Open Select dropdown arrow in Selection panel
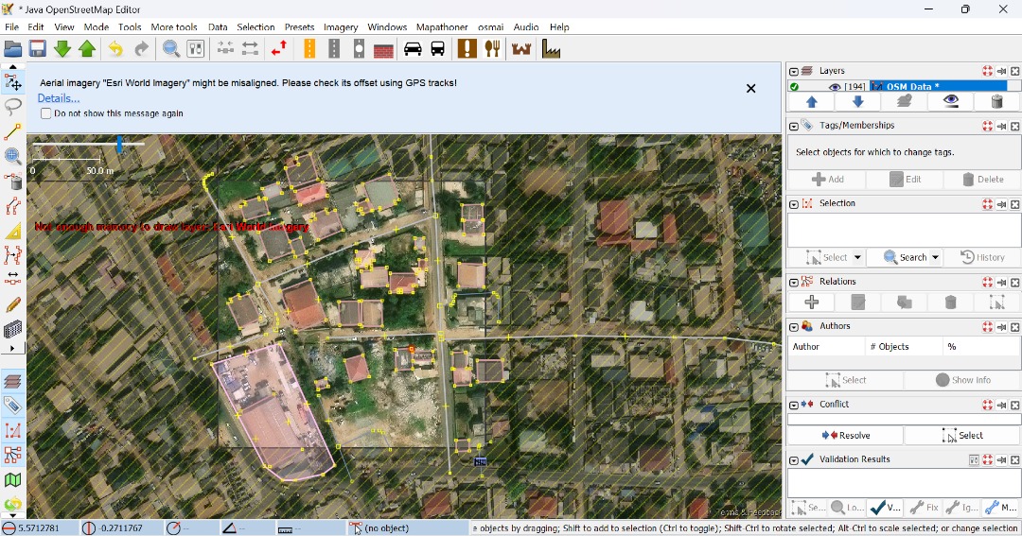Viewport: 1022px width, 536px height. tap(857, 257)
